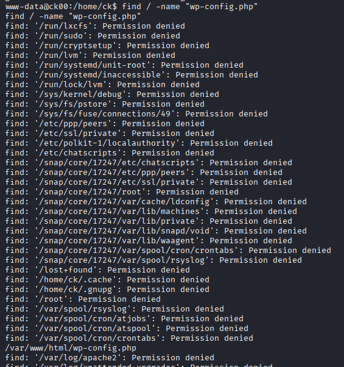Click the '/snap/core/17247/var/cache/ldconfig' path

[x=125, y=202]
